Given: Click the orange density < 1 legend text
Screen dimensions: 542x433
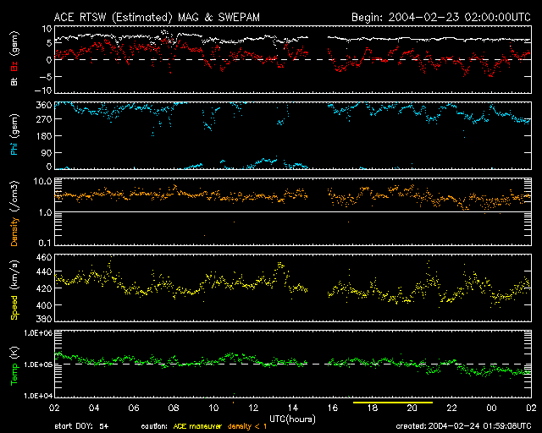Looking at the screenshot, I should point(247,425).
